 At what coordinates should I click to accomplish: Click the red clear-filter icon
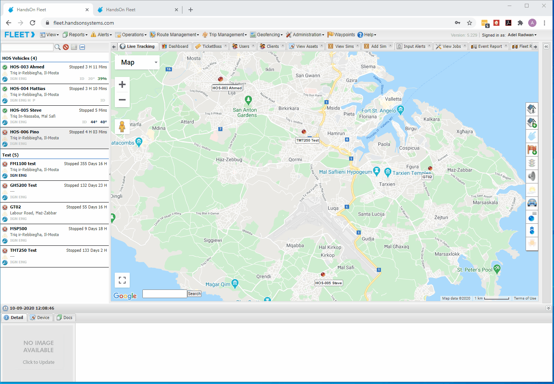pyautogui.click(x=66, y=47)
